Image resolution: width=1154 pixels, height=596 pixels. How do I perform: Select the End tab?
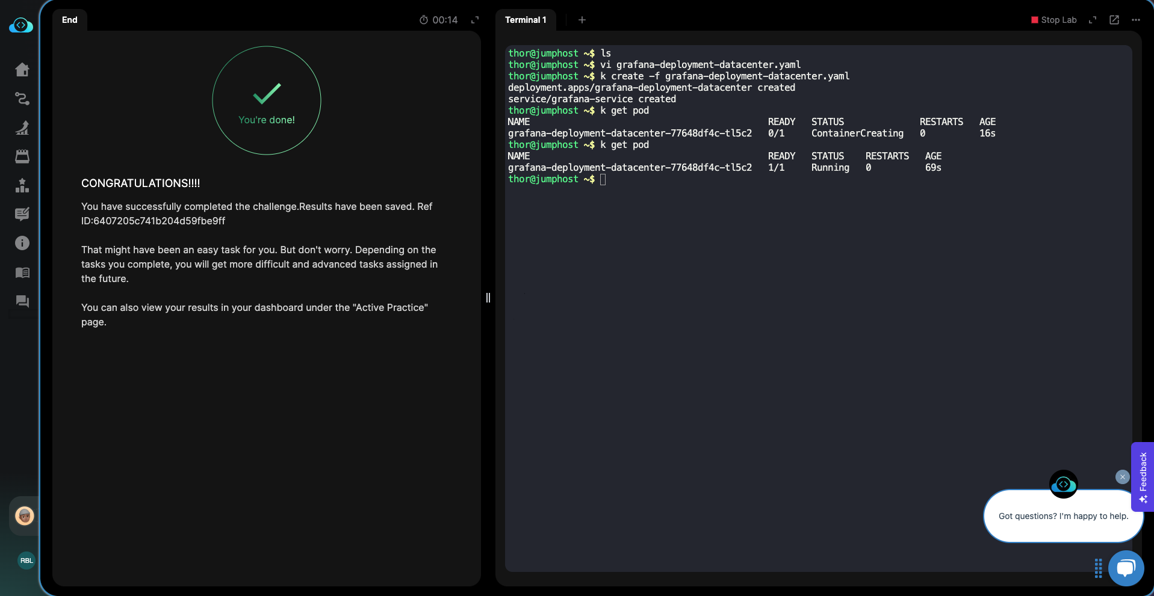[70, 20]
